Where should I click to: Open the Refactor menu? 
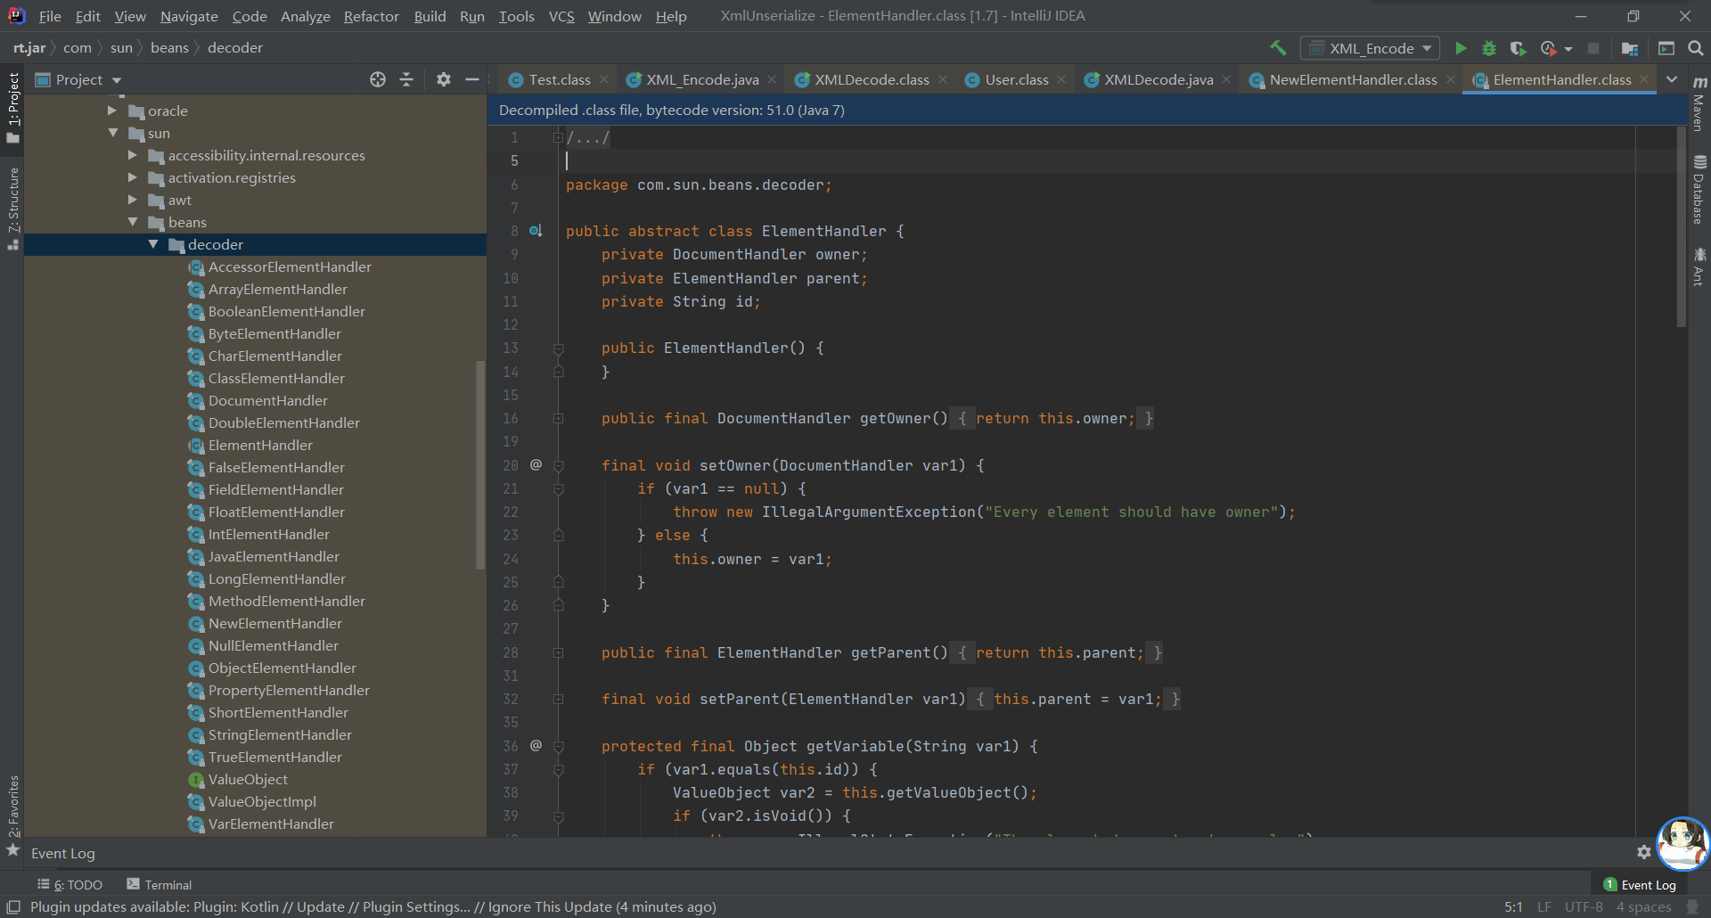pos(371,16)
